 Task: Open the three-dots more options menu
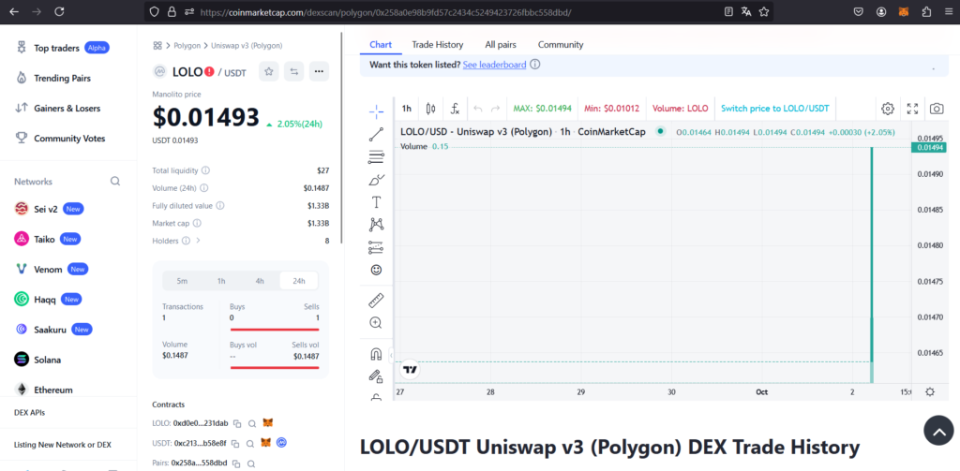tap(319, 71)
